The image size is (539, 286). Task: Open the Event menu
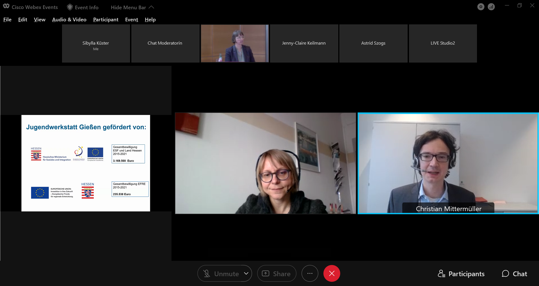tap(132, 20)
